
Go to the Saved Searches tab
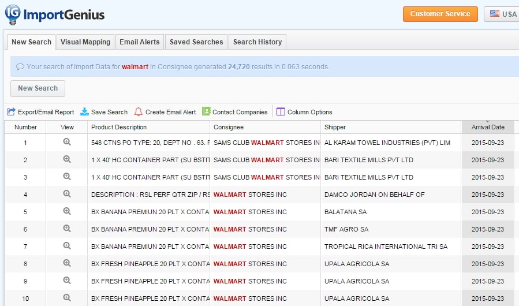click(x=196, y=42)
